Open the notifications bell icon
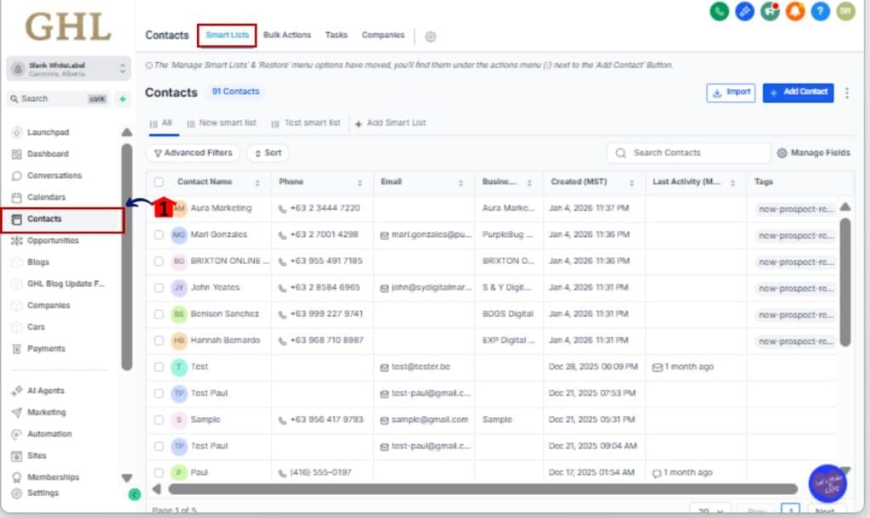This screenshot has width=870, height=518. pos(795,13)
